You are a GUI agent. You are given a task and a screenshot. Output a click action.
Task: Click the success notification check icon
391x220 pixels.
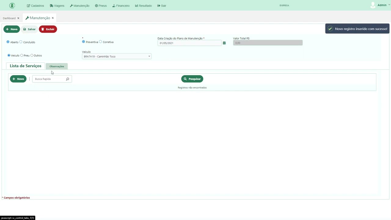pyautogui.click(x=330, y=29)
